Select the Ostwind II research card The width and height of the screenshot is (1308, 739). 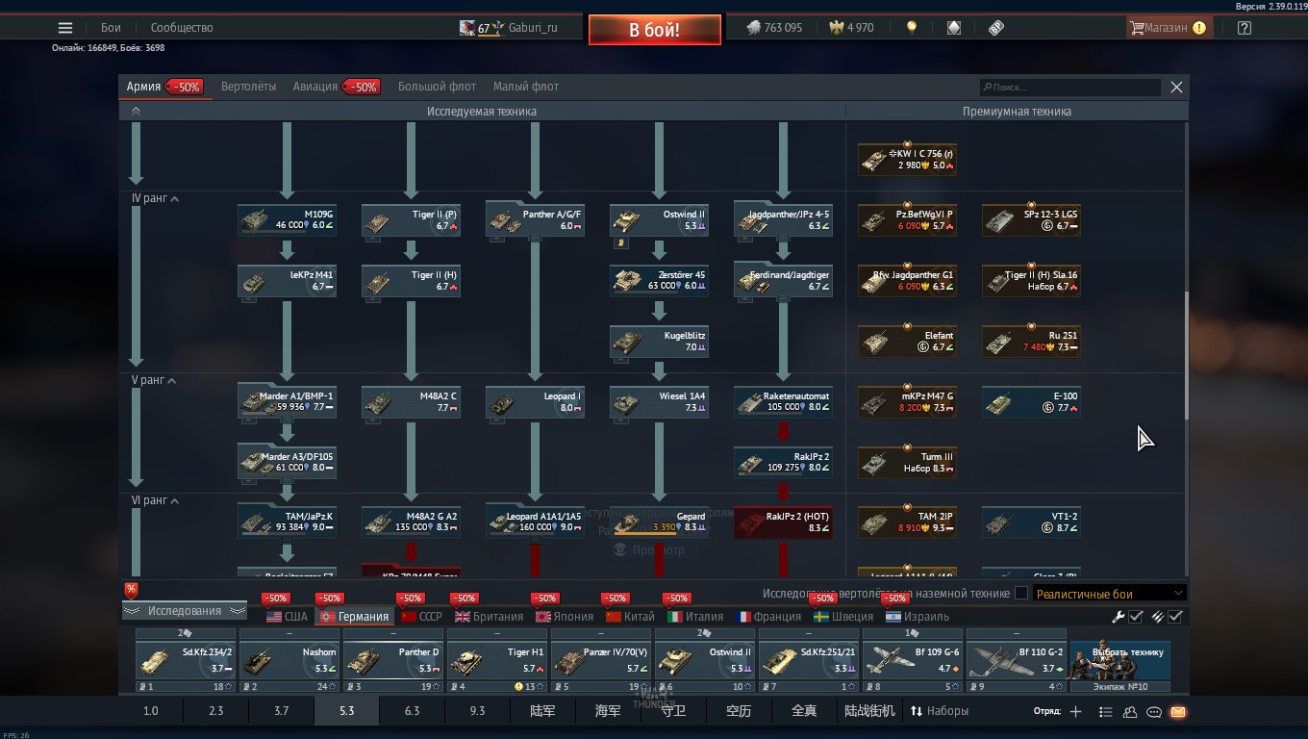[x=659, y=220]
